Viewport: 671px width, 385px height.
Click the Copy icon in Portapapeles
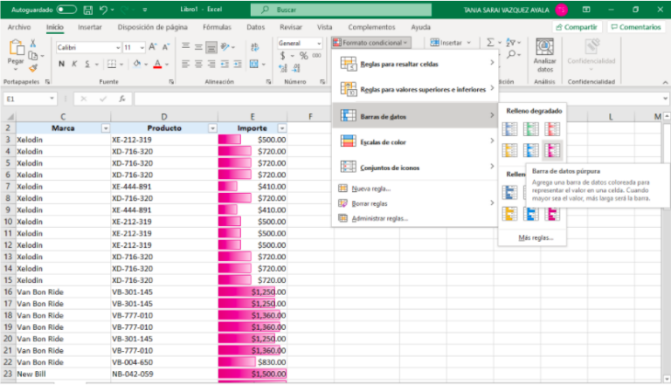33,56
